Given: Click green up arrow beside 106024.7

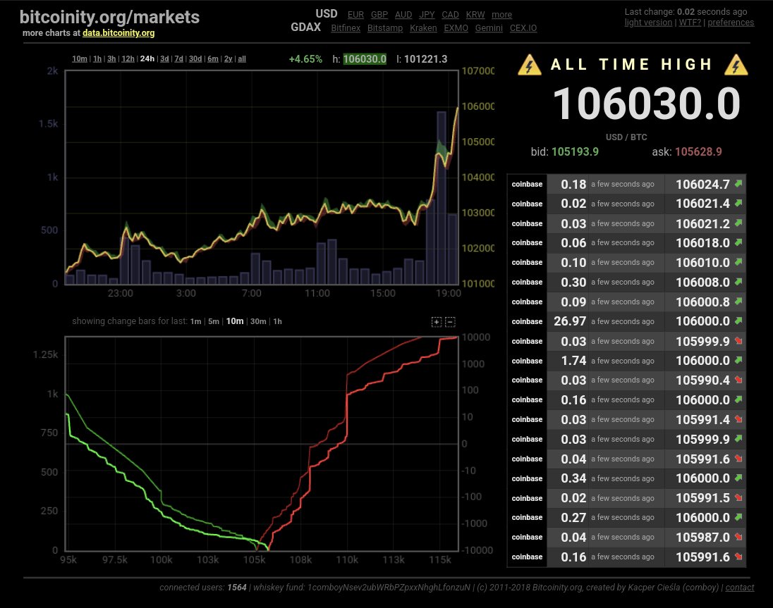Looking at the screenshot, I should [x=738, y=184].
